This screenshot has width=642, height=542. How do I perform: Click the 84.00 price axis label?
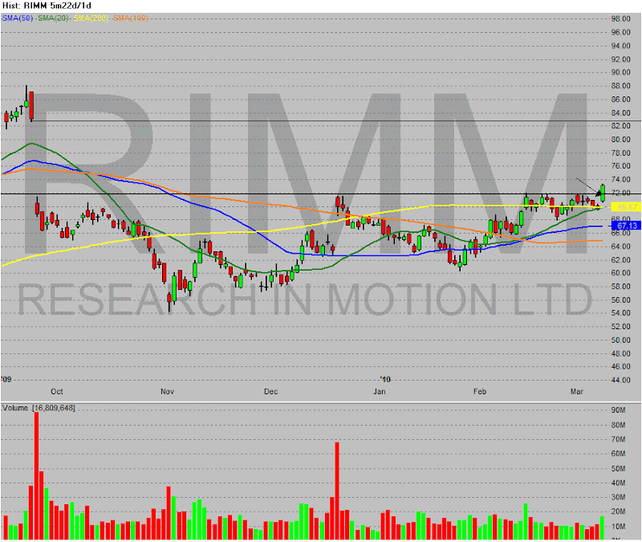(620, 112)
